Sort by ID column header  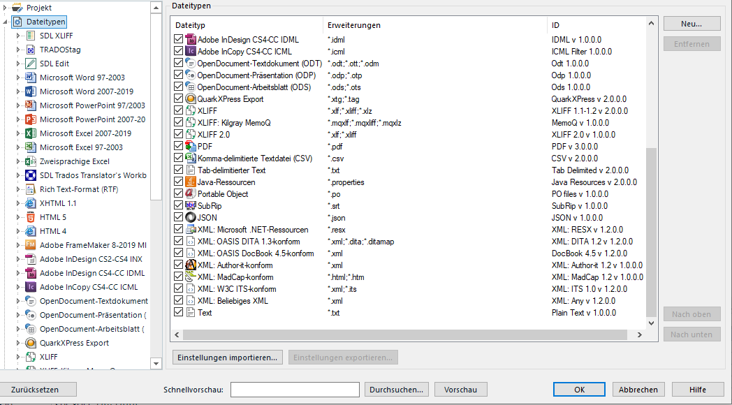coord(596,25)
